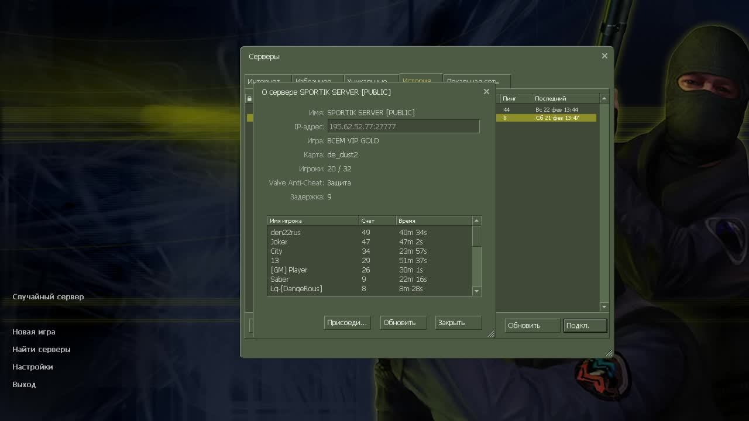
Task: Click the player count 20 / 32
Action: pos(339,169)
